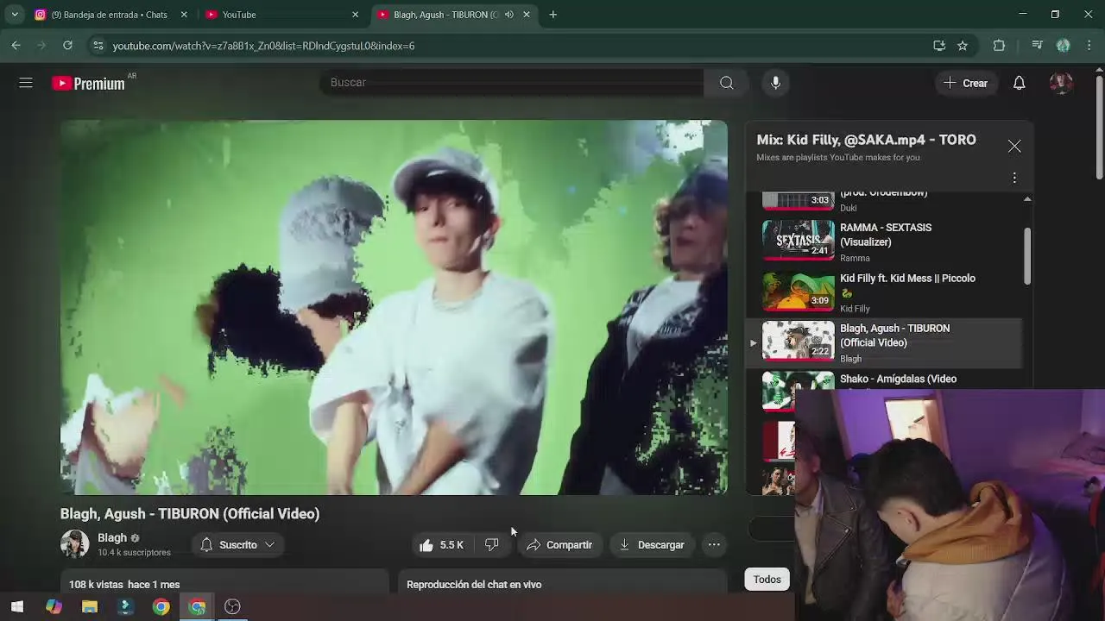This screenshot has height=621, width=1105.
Task: Click the Compartir button
Action: [559, 545]
